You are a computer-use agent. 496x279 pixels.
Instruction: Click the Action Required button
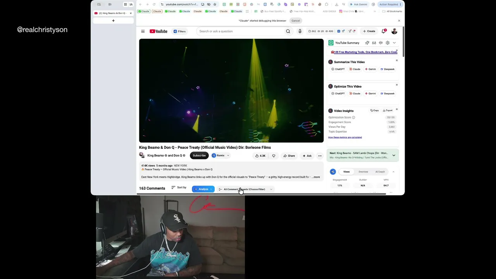point(389,5)
